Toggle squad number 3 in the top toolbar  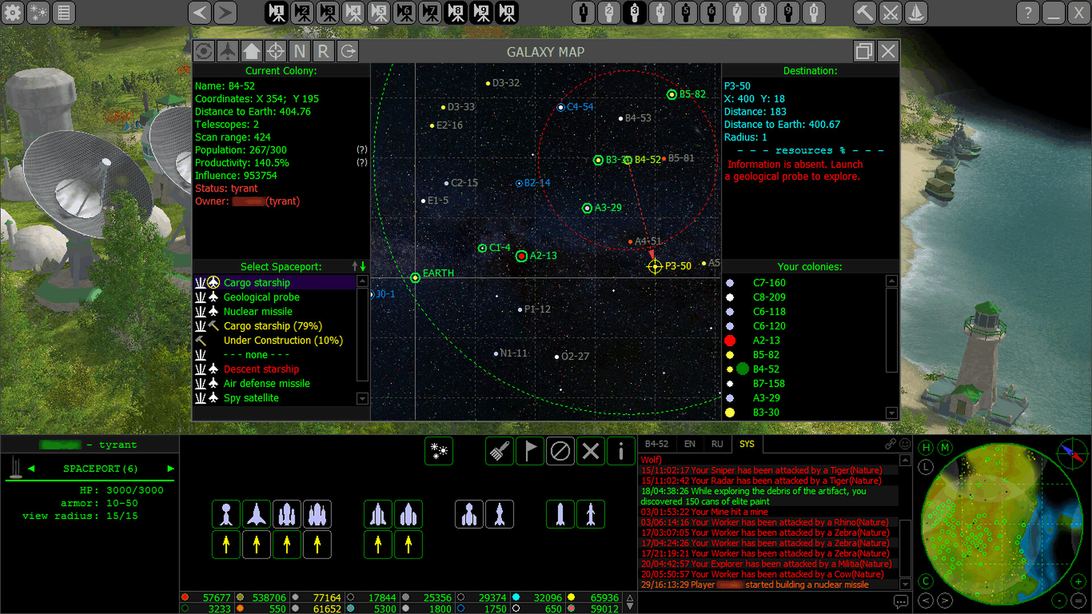point(634,13)
